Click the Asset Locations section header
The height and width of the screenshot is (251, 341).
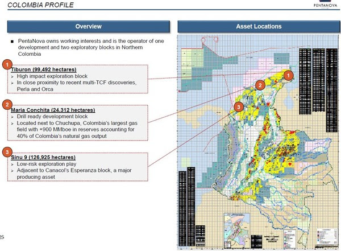coord(259,27)
